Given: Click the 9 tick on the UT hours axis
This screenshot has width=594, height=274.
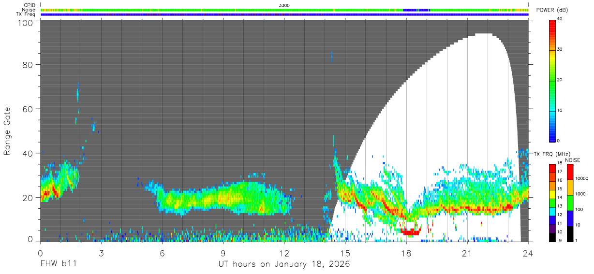Looking at the screenshot, I should [x=223, y=253].
